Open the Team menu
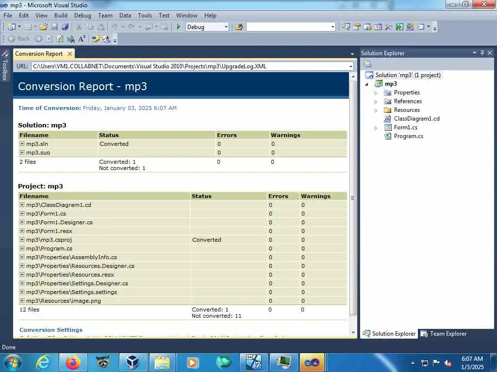This screenshot has width=497, height=372. coord(105,15)
